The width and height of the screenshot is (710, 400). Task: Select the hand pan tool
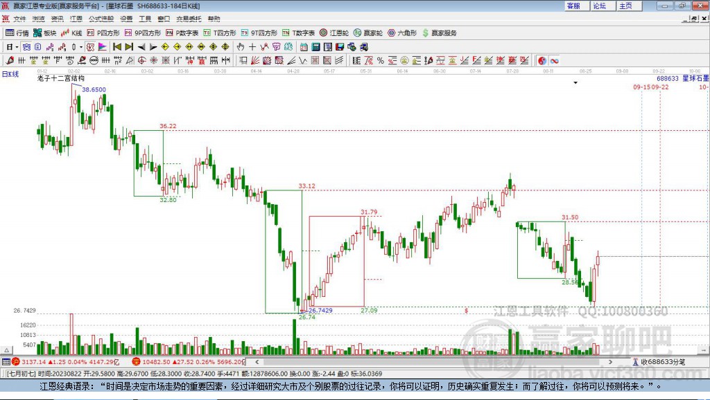click(241, 46)
